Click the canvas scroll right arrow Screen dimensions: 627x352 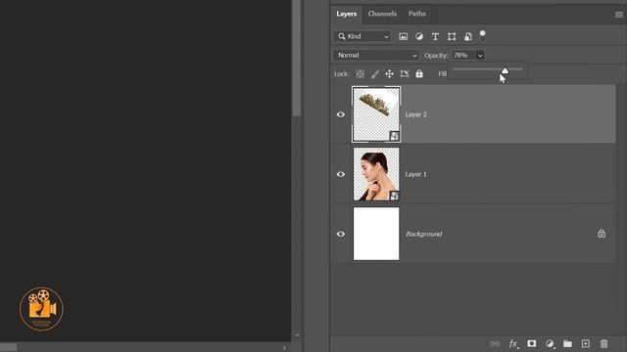tap(285, 348)
